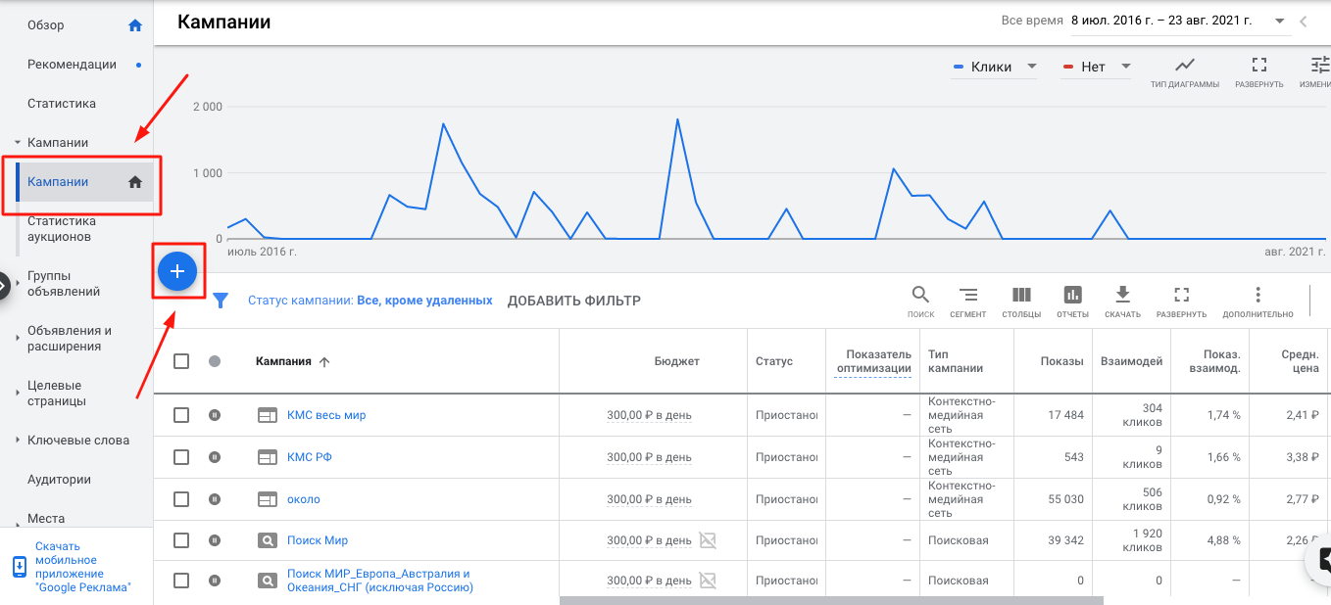Toggle the select-all header checkbox

pyautogui.click(x=181, y=361)
